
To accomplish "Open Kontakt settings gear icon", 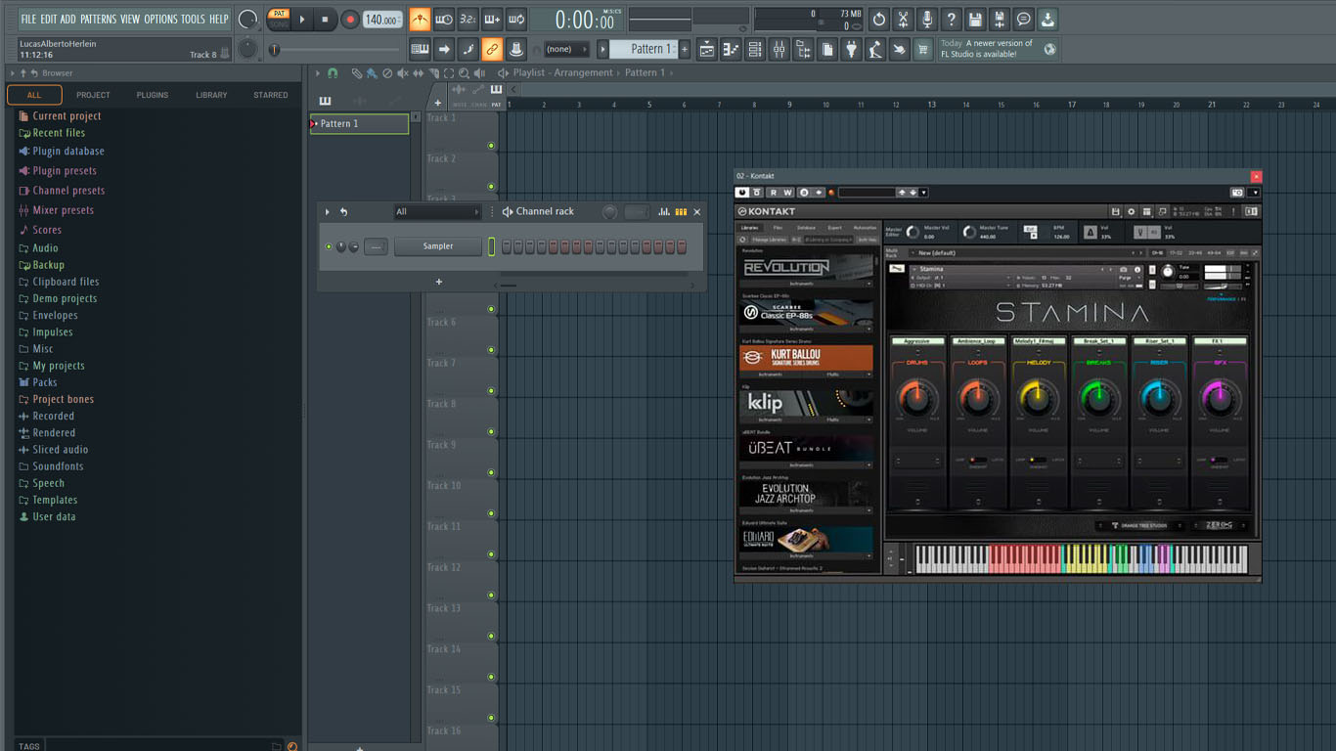I will pyautogui.click(x=1131, y=211).
